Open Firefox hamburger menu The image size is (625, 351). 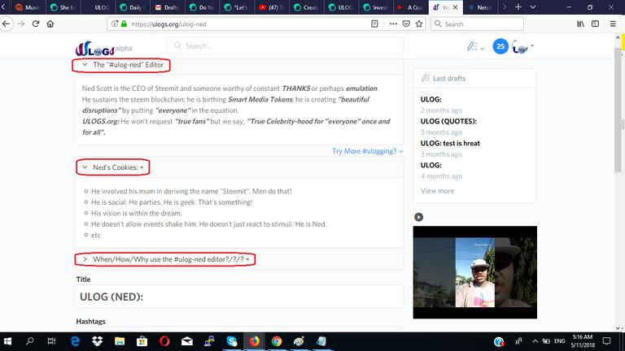[613, 24]
